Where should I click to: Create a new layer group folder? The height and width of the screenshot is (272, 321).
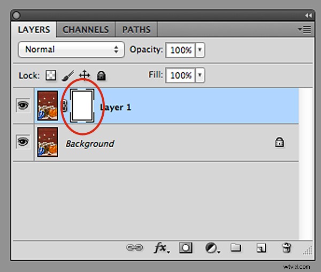coord(236,248)
